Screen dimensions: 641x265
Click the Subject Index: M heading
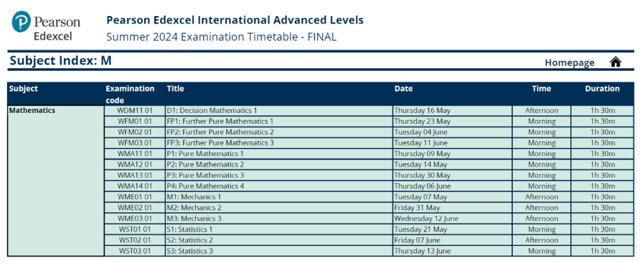(61, 61)
